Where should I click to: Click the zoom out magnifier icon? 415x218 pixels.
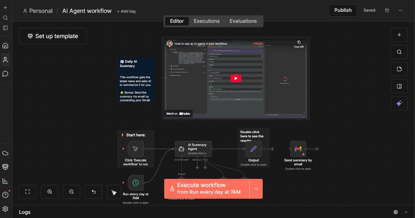[x=71, y=192]
